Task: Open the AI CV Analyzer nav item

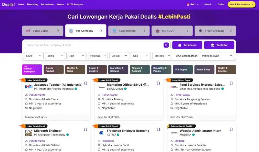Action: pos(75,5)
